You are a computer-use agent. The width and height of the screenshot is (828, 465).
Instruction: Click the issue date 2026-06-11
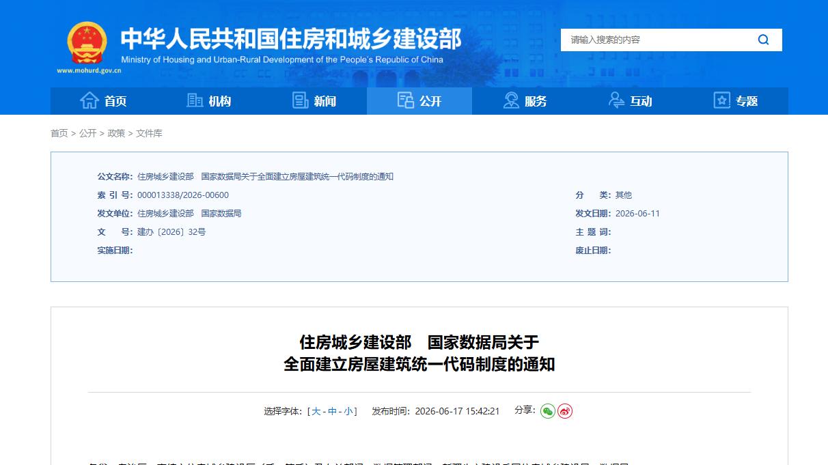[637, 213]
